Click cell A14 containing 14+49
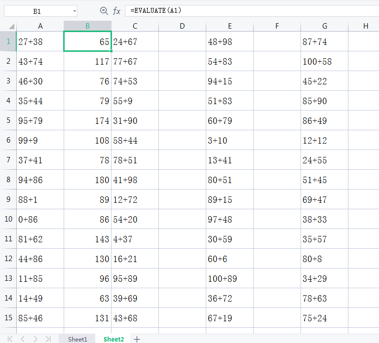This screenshot has width=379, height=343. (x=40, y=298)
